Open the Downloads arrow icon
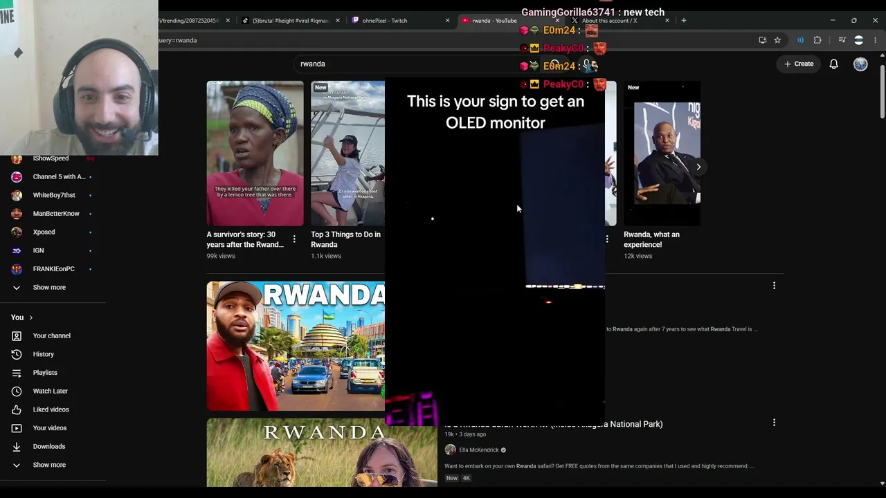 coord(17,447)
